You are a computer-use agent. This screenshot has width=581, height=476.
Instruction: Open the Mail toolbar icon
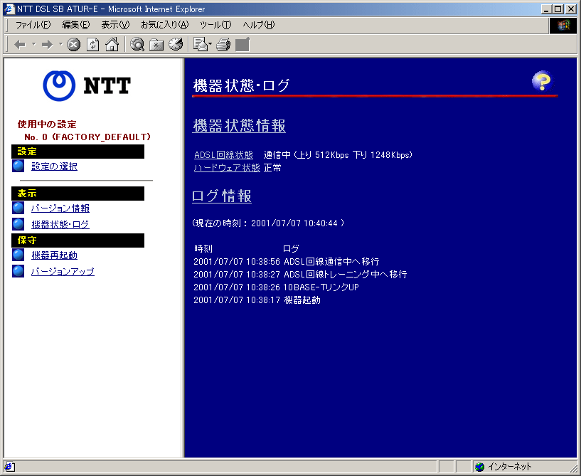coord(201,45)
